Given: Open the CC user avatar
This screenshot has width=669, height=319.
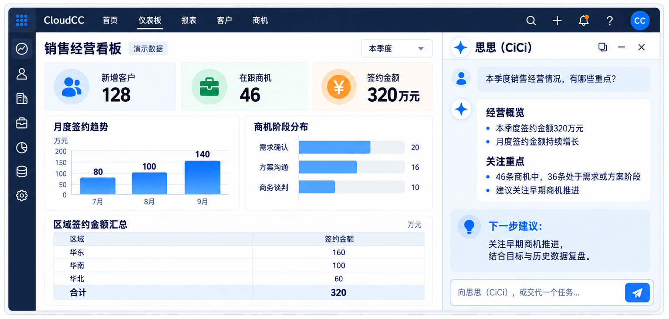Looking at the screenshot, I should [x=639, y=20].
